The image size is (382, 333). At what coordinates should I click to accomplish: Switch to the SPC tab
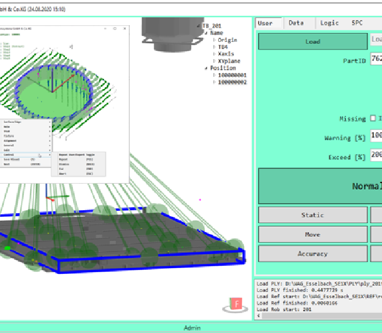point(357,22)
